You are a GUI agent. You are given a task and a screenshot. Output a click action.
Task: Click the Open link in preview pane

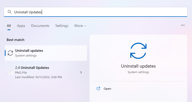[107, 89]
